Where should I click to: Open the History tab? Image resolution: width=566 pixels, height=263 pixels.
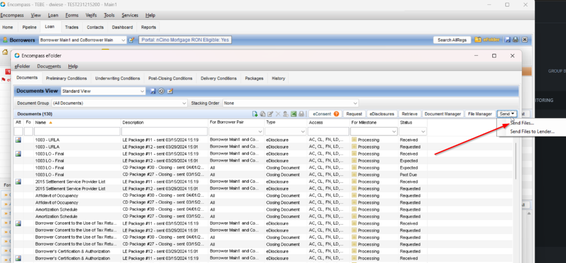pos(278,78)
